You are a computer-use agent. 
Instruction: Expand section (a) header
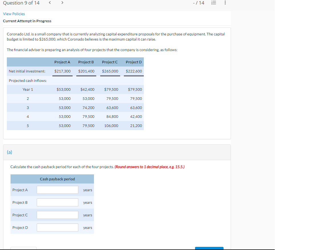9,152
